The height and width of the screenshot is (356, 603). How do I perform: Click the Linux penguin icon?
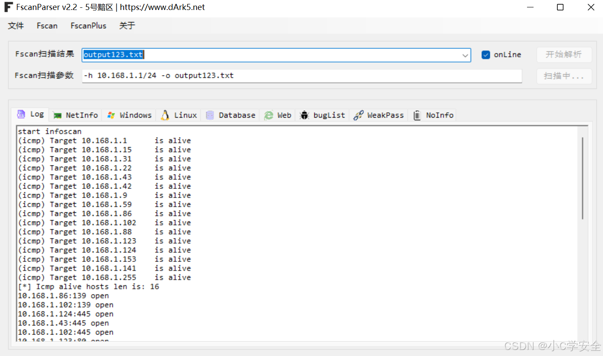click(164, 115)
